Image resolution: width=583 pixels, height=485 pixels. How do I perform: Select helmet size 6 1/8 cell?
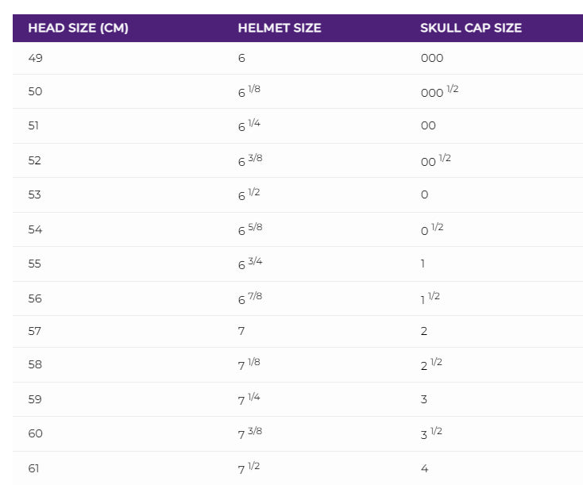249,91
